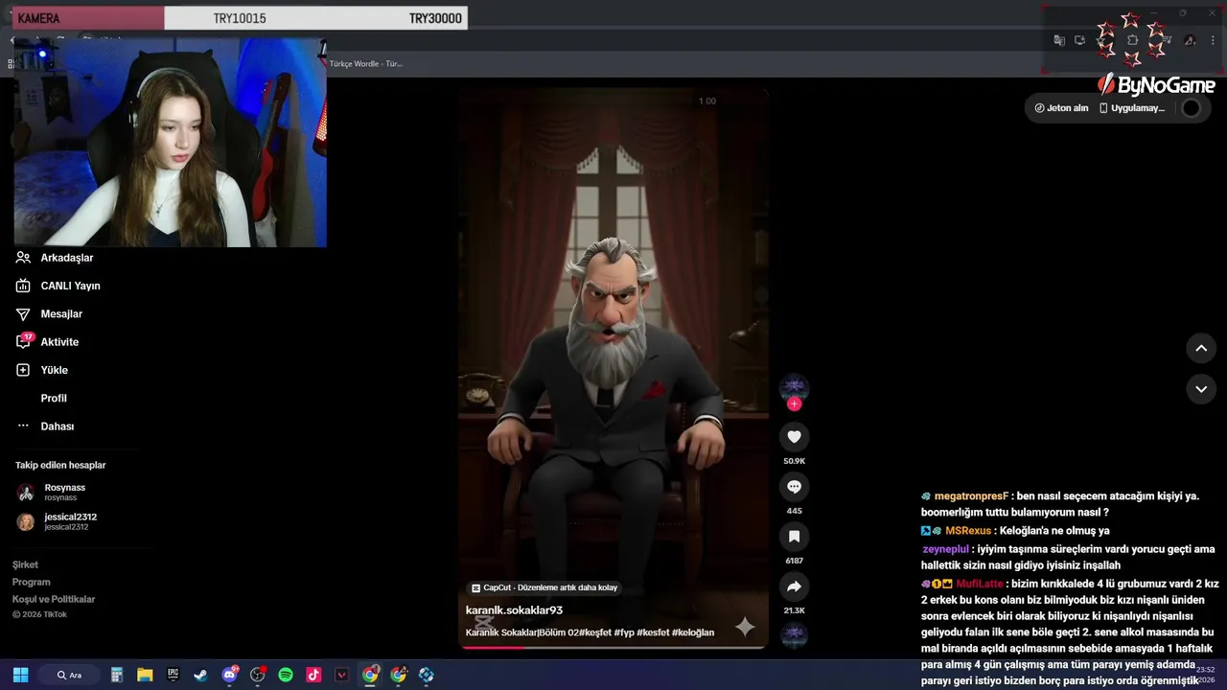This screenshot has width=1227, height=690.
Task: Open Arkadaşlar in the TikTok sidebar
Action: (56, 258)
